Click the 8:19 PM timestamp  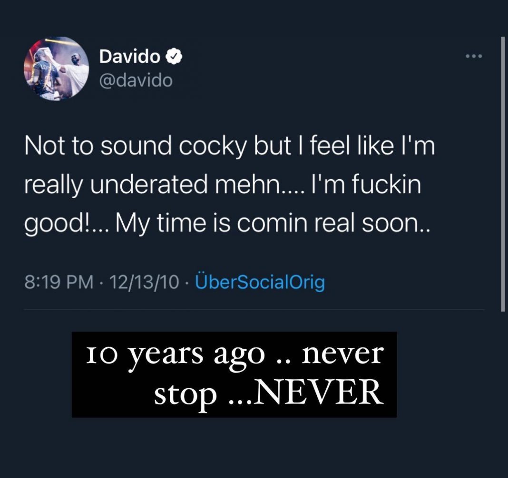59,282
